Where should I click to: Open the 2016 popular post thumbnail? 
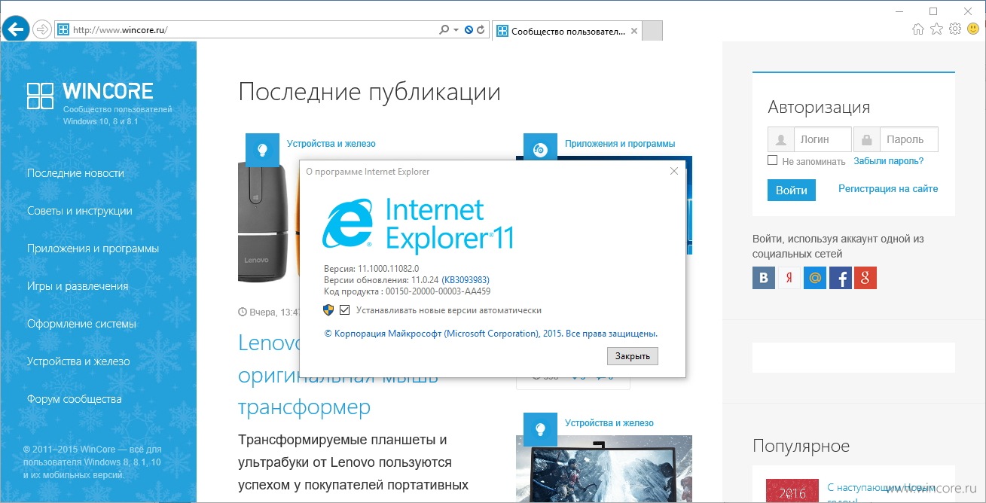[791, 491]
